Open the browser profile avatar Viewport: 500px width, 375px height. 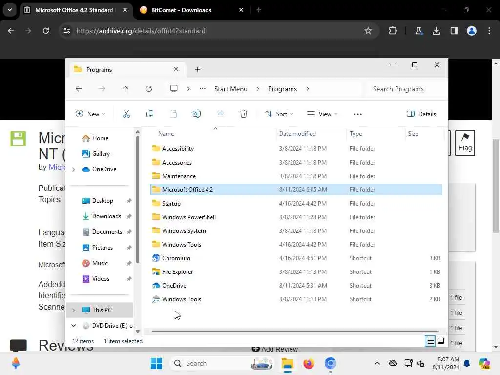tap(472, 31)
